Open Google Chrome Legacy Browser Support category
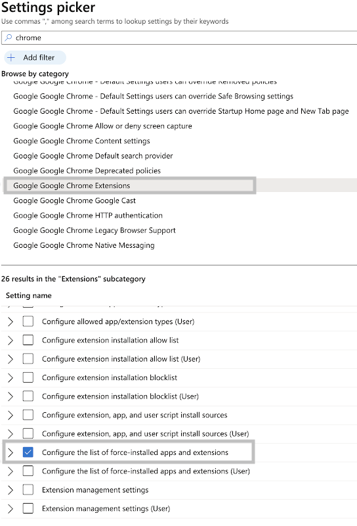The width and height of the screenshot is (357, 526). point(94,231)
